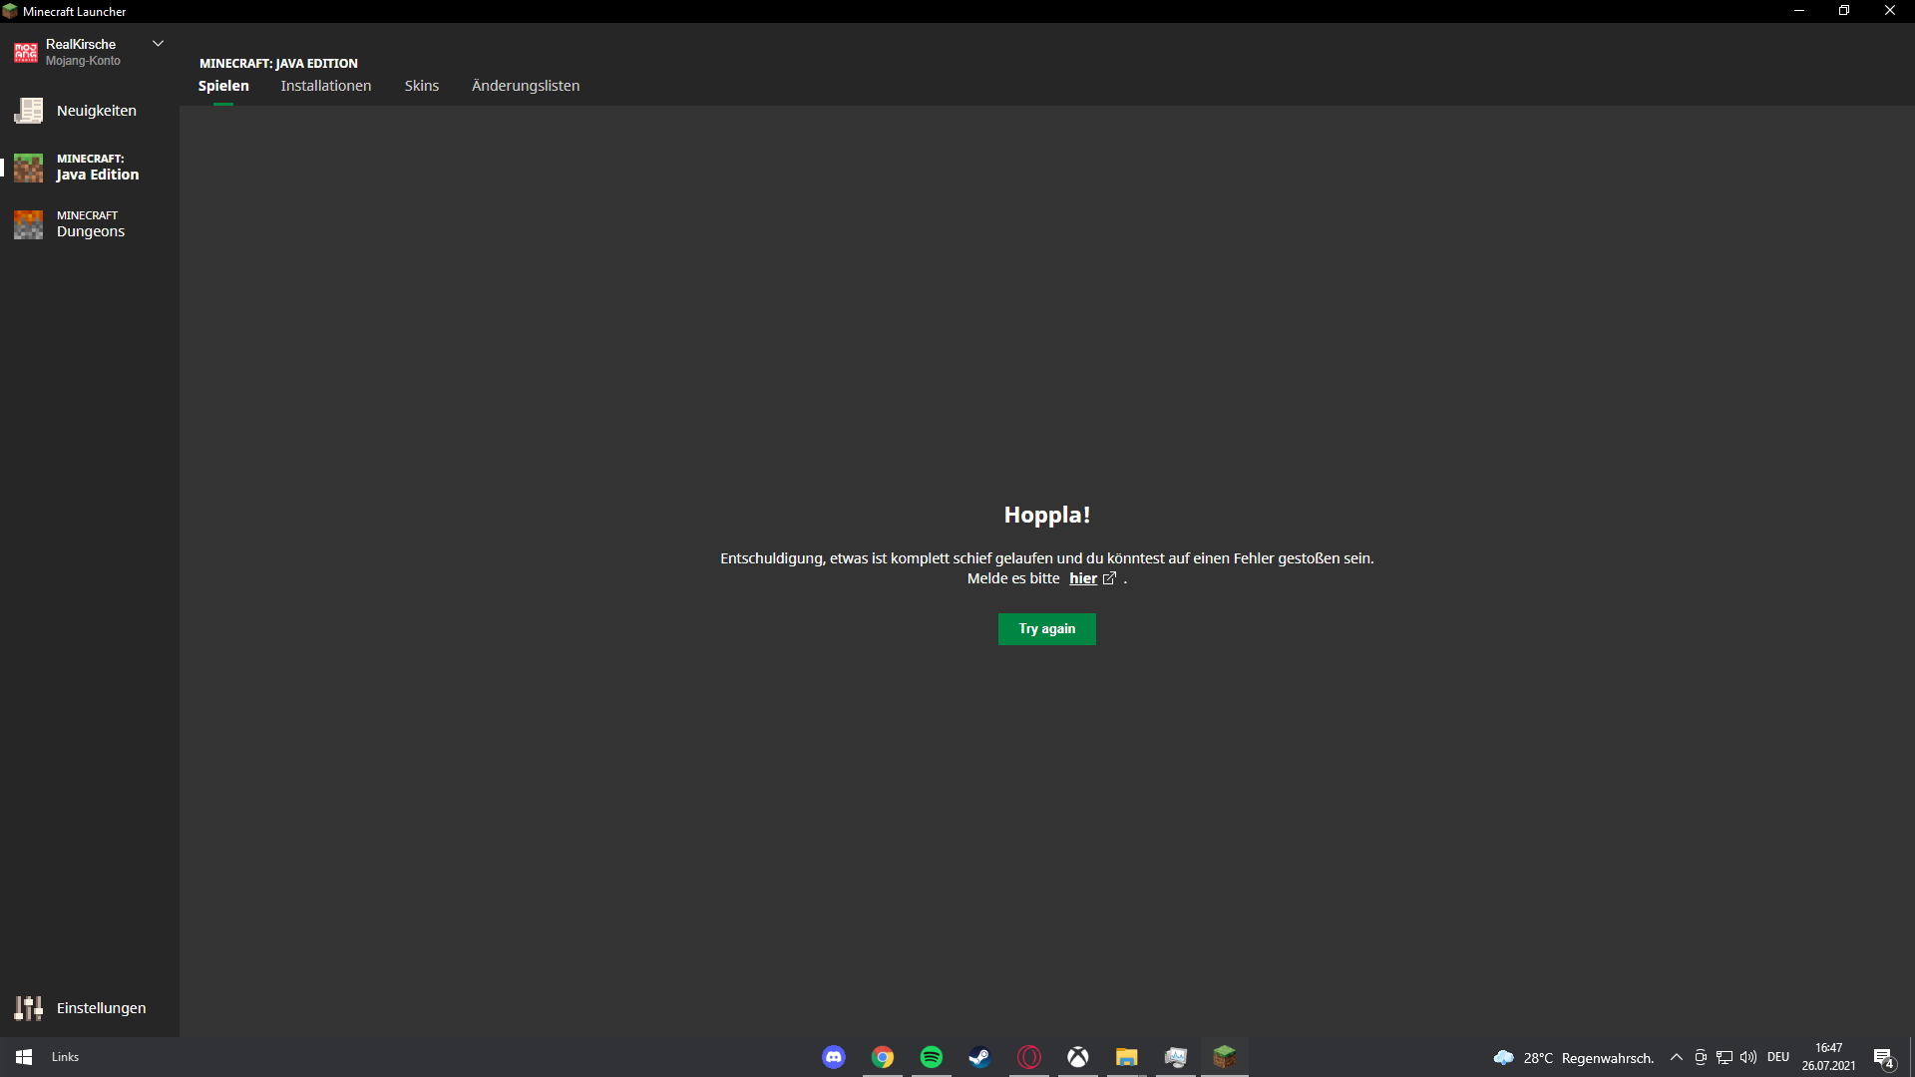Open the volume control in system tray
Image resolution: width=1915 pixels, height=1077 pixels.
(x=1748, y=1058)
